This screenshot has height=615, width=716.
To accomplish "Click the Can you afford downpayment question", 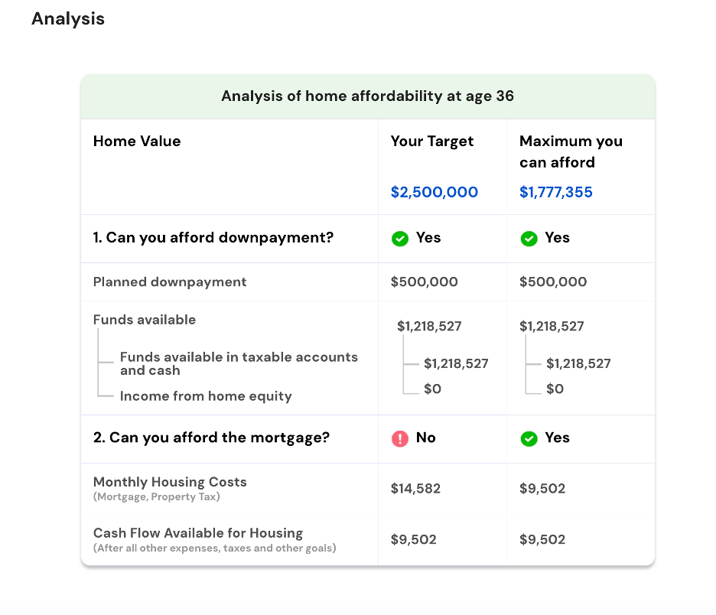I will (x=213, y=238).
